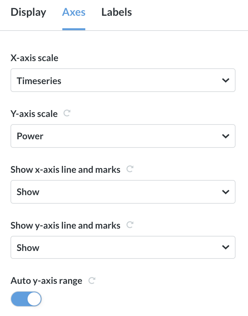Click the chevron on the X-axis scale dropdown
The image size is (248, 316).
click(x=225, y=80)
